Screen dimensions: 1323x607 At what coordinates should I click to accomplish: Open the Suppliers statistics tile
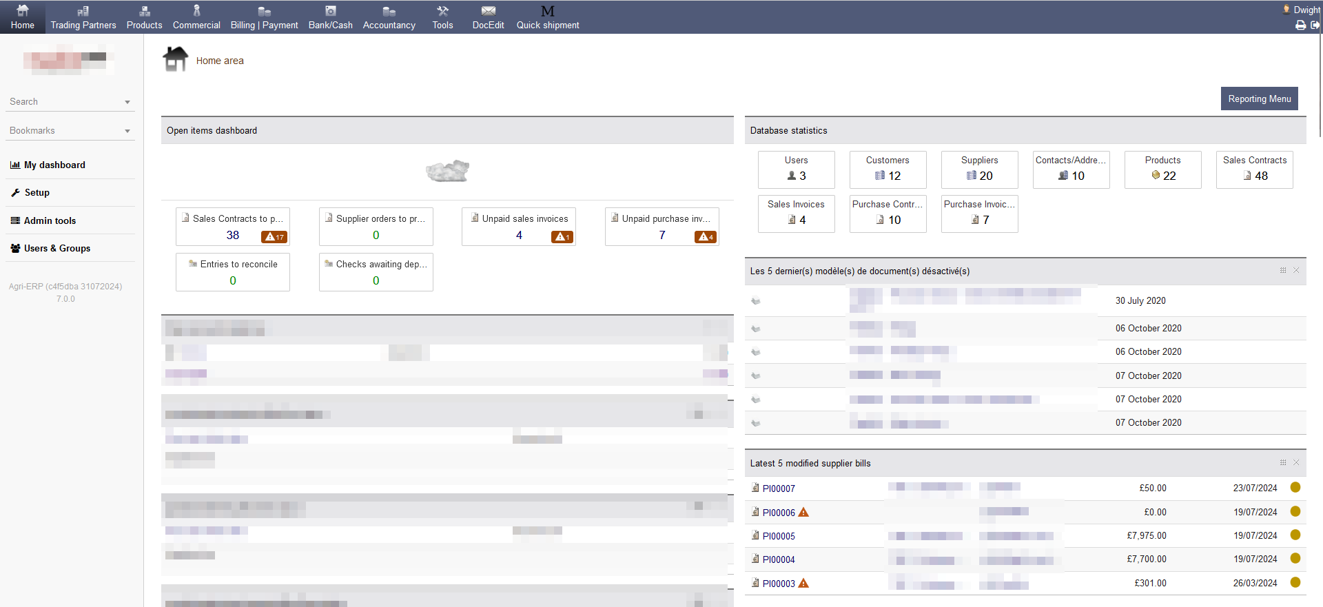pyautogui.click(x=980, y=169)
